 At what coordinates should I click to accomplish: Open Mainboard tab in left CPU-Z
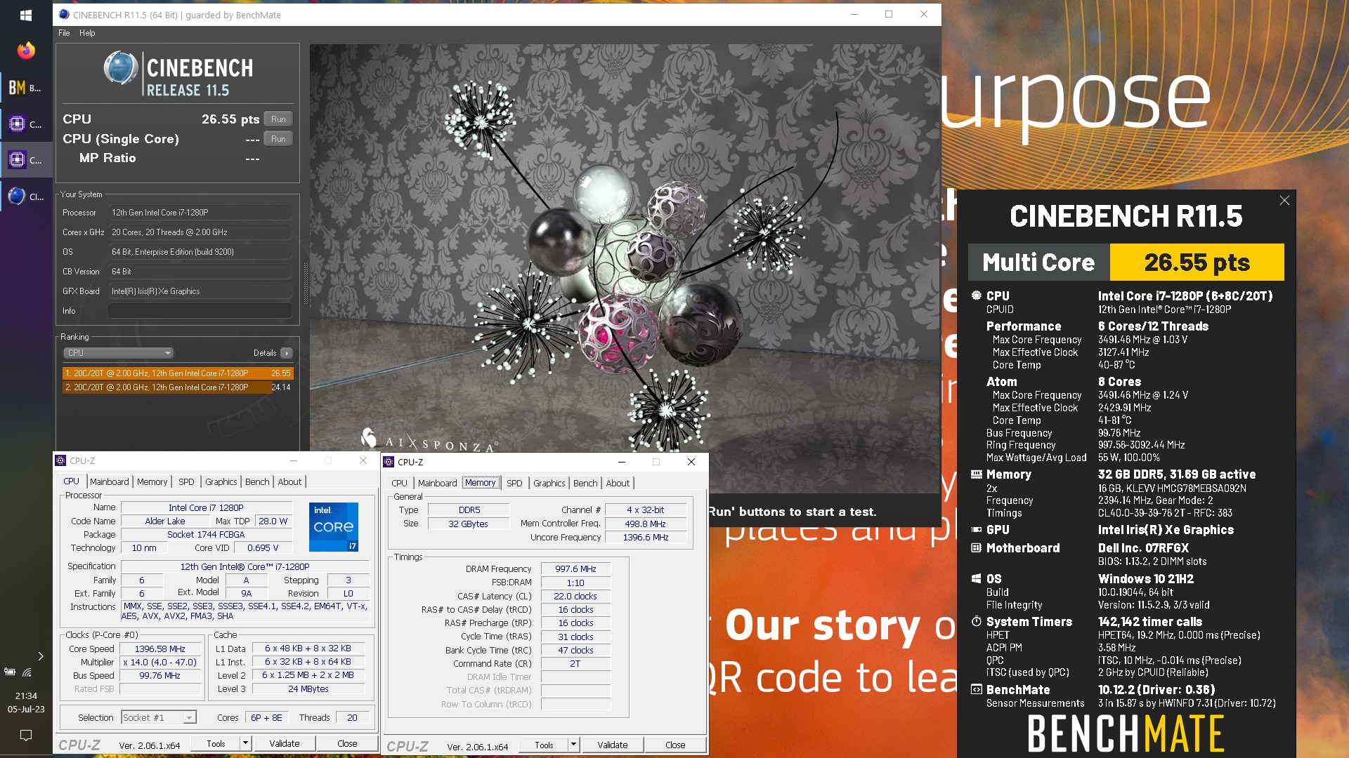tap(109, 481)
